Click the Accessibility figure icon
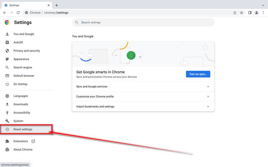Screen dimensions: 268x167 (x=7, y=113)
